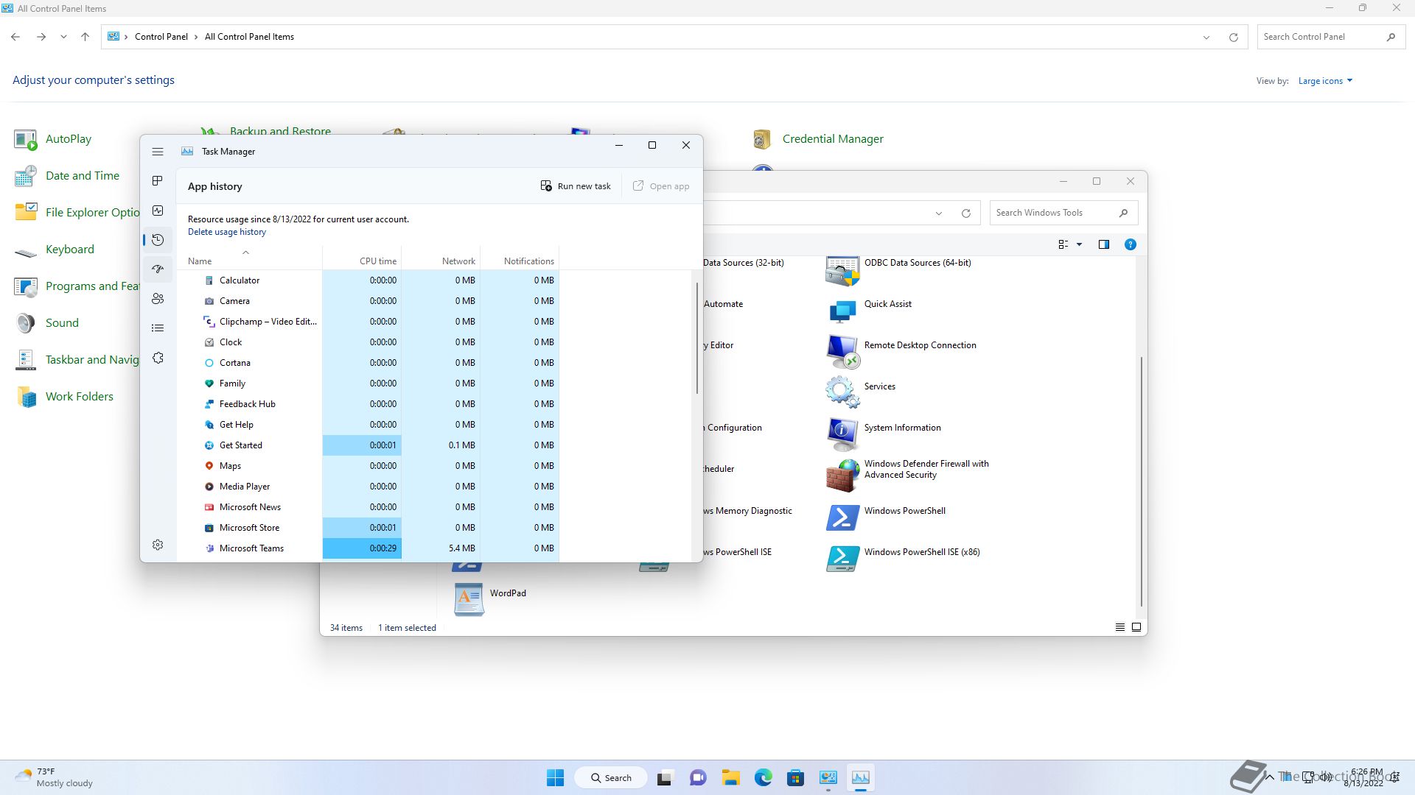
Task: Expand View by Large icons dropdown
Action: (x=1325, y=81)
